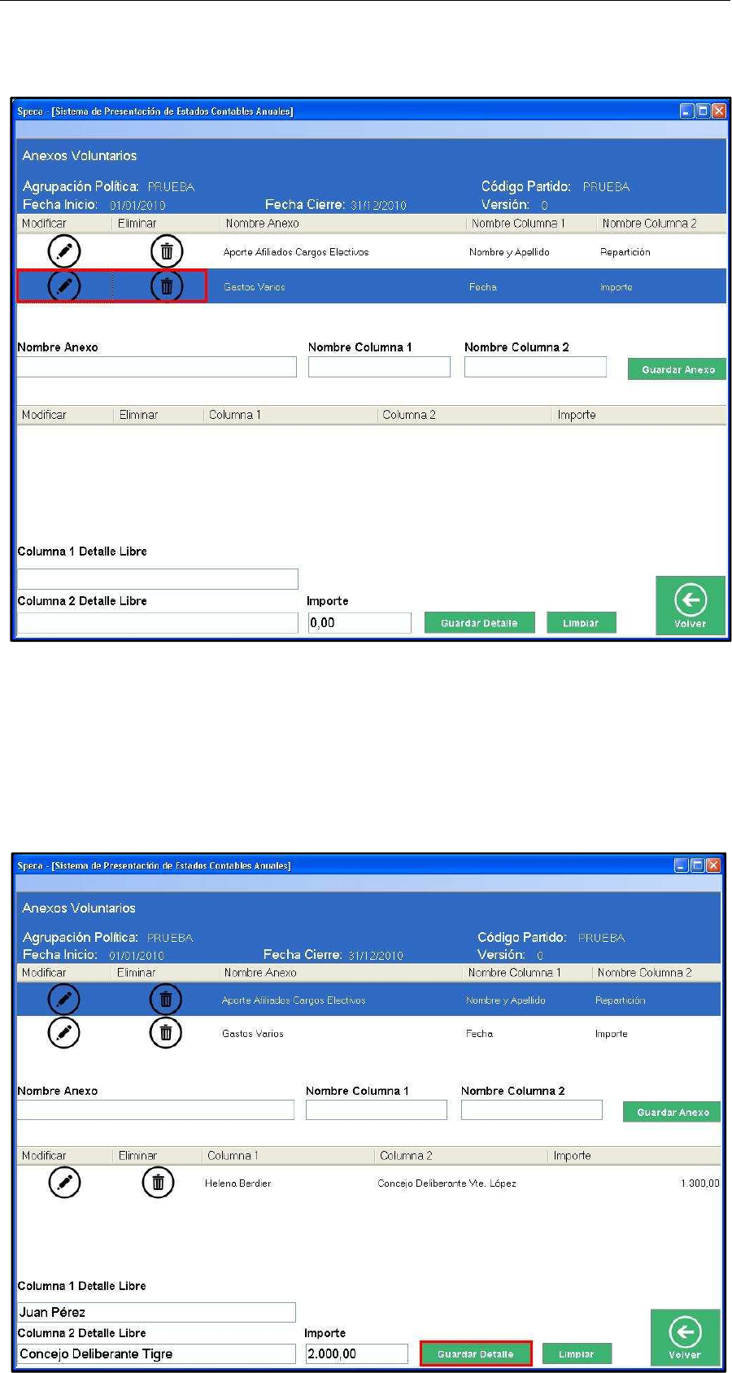Click Volver arrow button in top window
Screen dimensions: 732x1373
point(690,605)
